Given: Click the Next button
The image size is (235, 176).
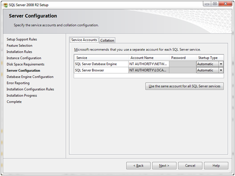Looking at the screenshot, I should coord(164,166).
